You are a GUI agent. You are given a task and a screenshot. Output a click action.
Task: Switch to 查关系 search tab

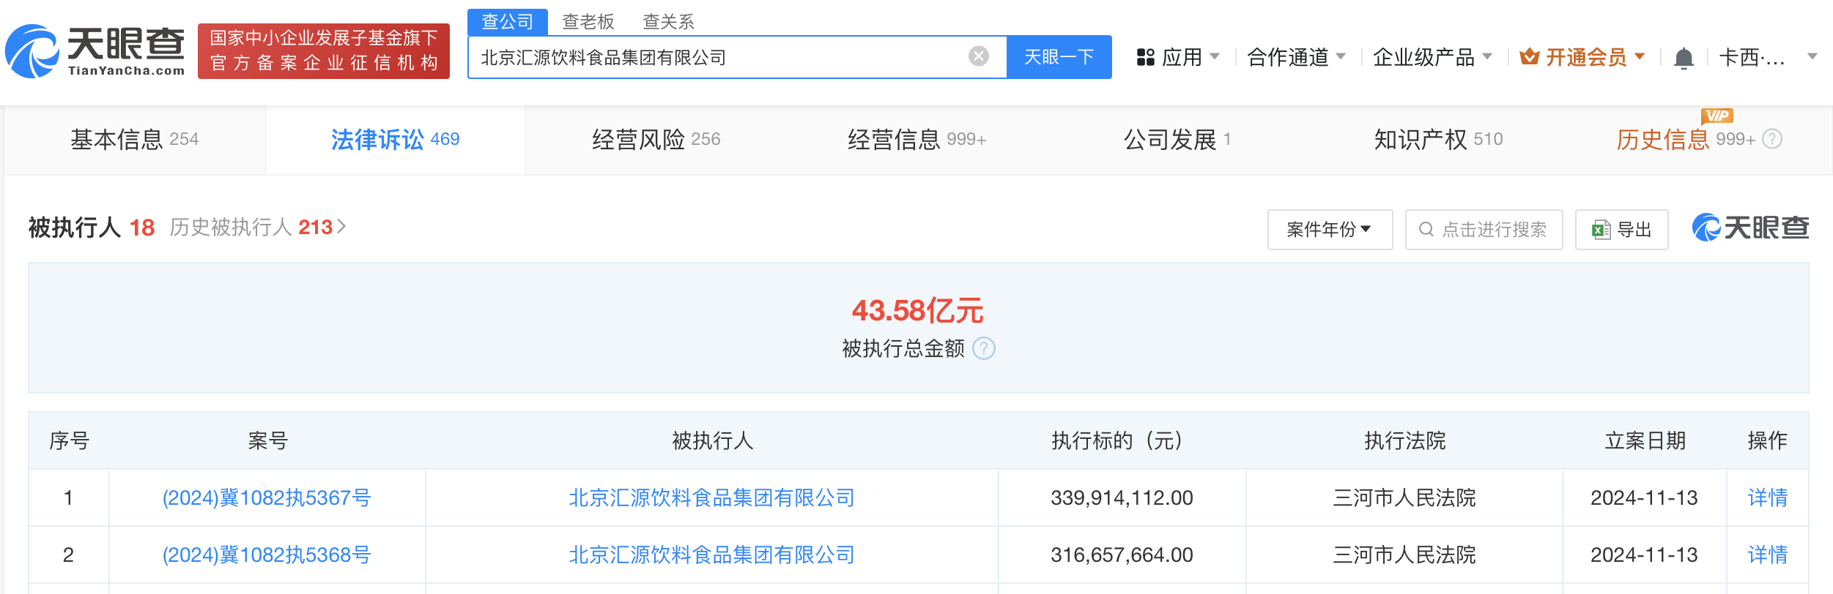(668, 22)
